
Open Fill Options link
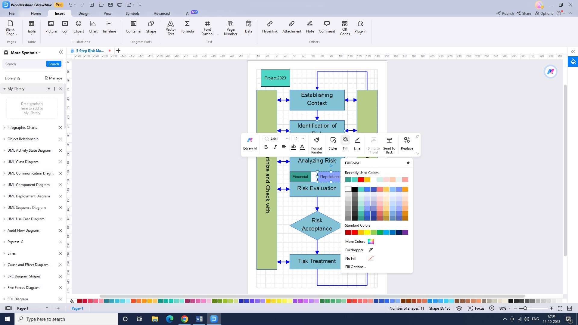356,267
